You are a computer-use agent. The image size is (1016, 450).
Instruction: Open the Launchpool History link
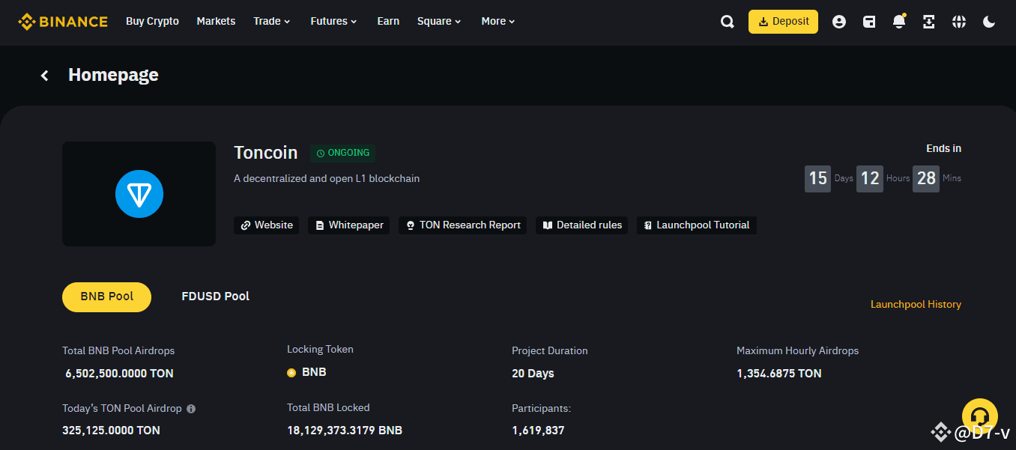915,304
